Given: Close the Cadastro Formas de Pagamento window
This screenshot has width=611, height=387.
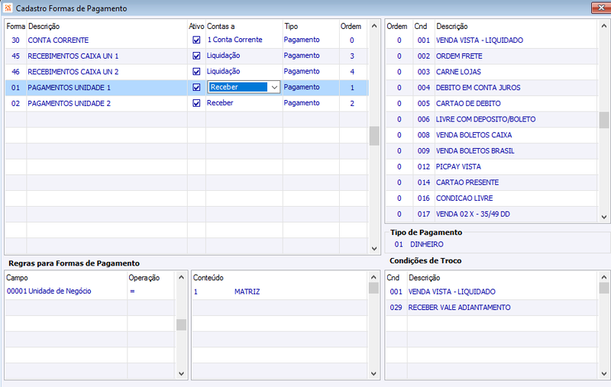Looking at the screenshot, I should (601, 8).
